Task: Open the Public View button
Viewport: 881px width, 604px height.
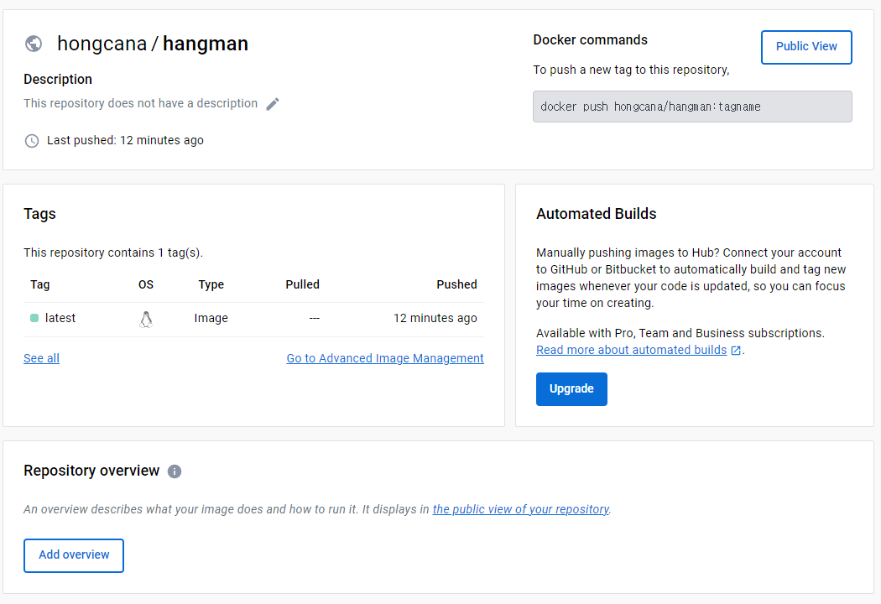Action: pyautogui.click(x=806, y=47)
